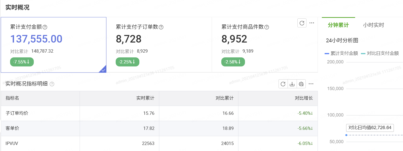Click the -2.25% change badge
The width and height of the screenshot is (403, 151).
pos(128,62)
